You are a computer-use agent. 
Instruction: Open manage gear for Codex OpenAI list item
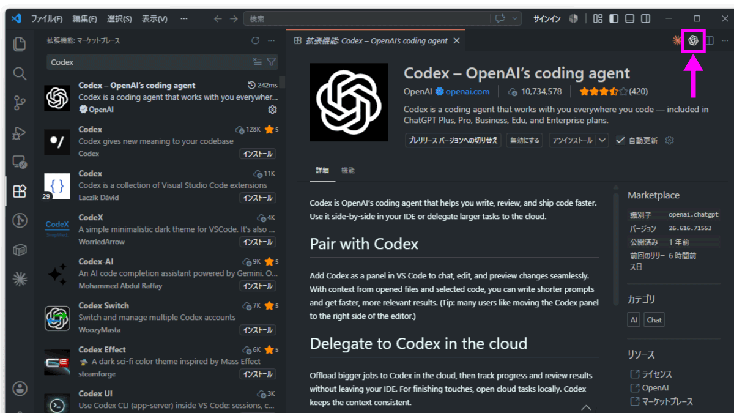pyautogui.click(x=273, y=110)
